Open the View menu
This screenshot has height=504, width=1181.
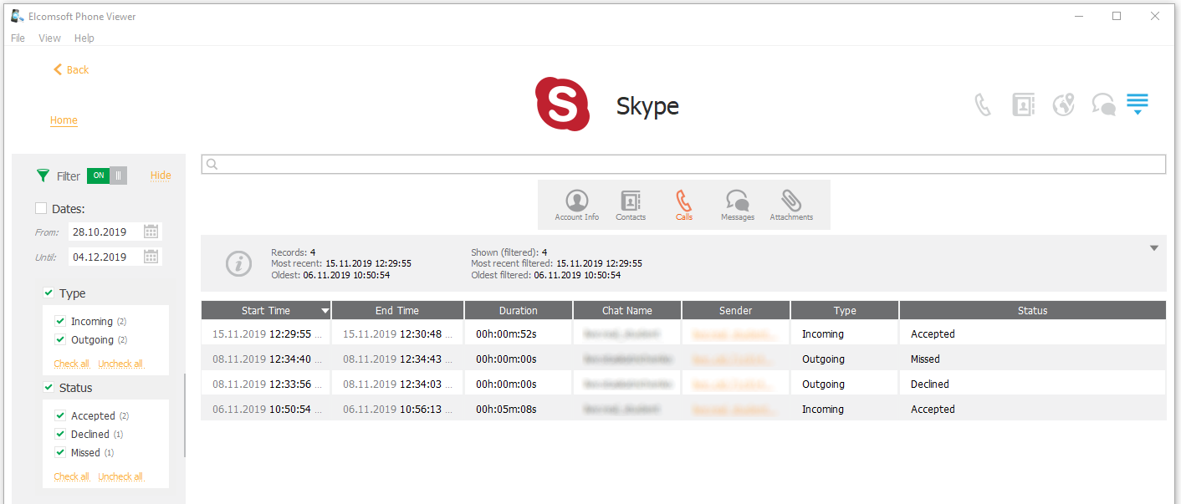tap(49, 38)
